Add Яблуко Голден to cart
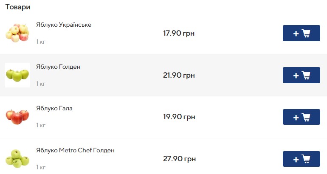The height and width of the screenshot is (174, 327). tap(301, 75)
